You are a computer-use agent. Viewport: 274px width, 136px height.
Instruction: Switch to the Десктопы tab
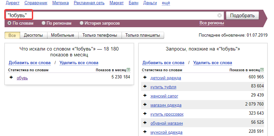coord(33,35)
